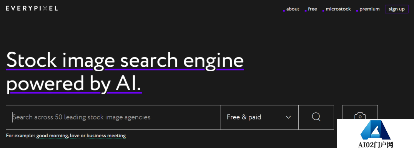Try the love example search

coord(75,136)
